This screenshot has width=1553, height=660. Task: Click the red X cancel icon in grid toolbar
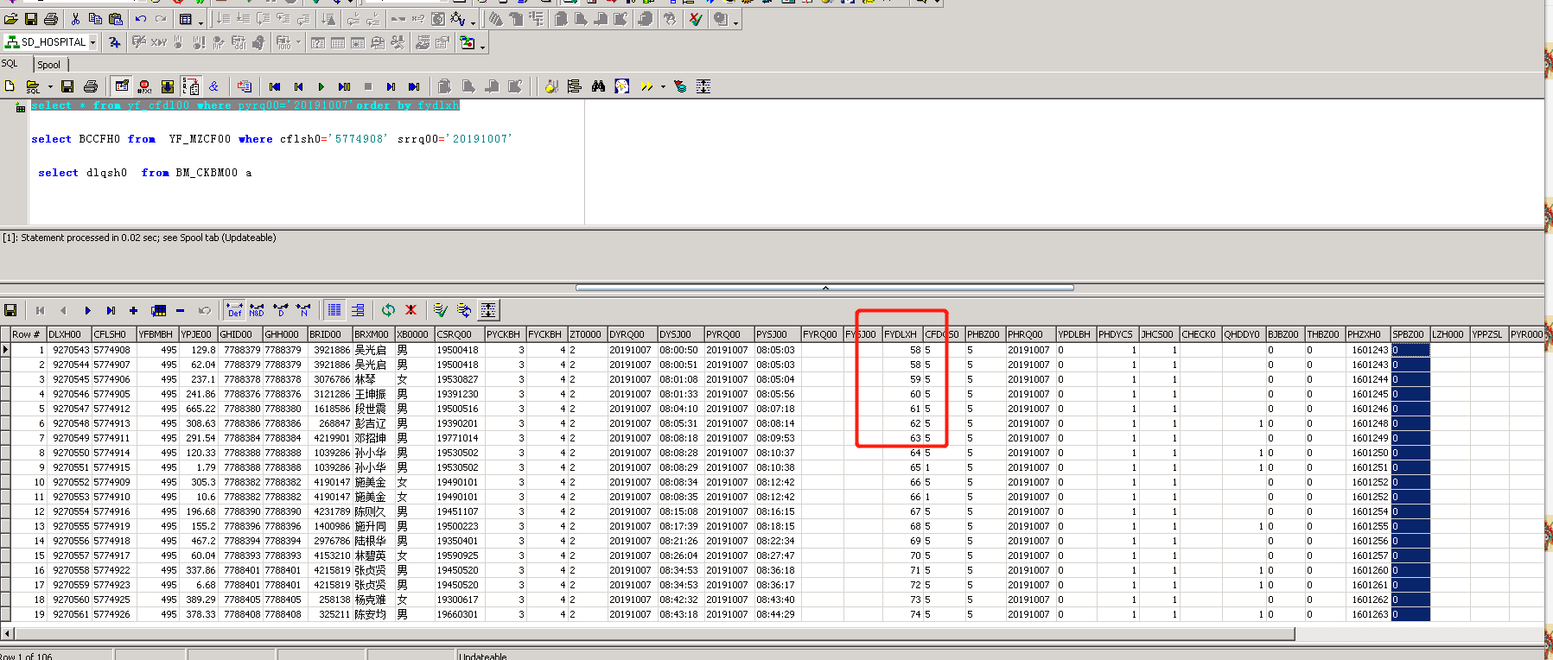[411, 310]
